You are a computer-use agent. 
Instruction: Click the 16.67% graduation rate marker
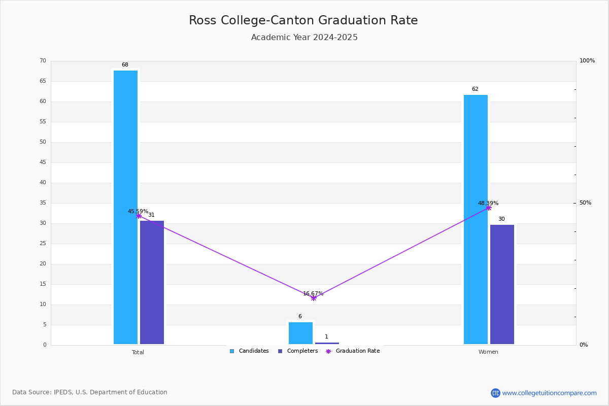pyautogui.click(x=314, y=298)
